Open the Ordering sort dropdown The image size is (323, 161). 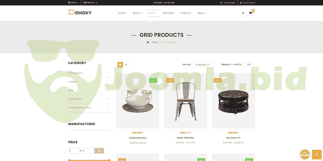203,65
